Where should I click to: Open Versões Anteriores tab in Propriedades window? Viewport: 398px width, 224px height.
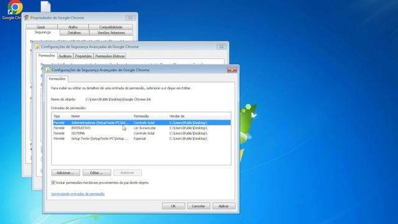coord(111,33)
